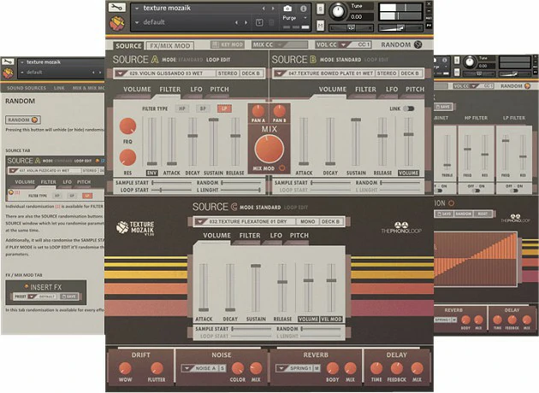This screenshot has width=539, height=393.
Task: Click the DRIFT FLUTTER knob
Action: [157, 368]
